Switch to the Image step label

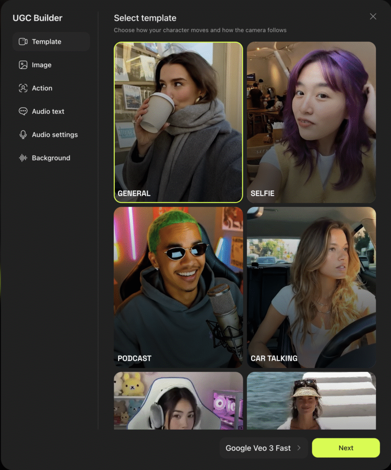coord(42,65)
